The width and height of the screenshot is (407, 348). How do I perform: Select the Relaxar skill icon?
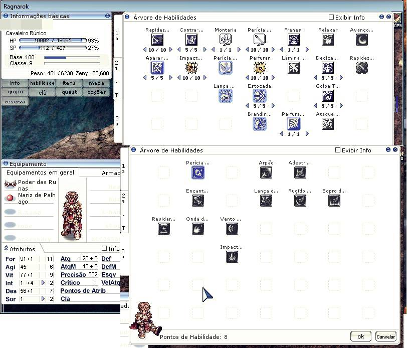click(328, 40)
